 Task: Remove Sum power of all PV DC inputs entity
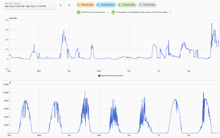[170, 12]
